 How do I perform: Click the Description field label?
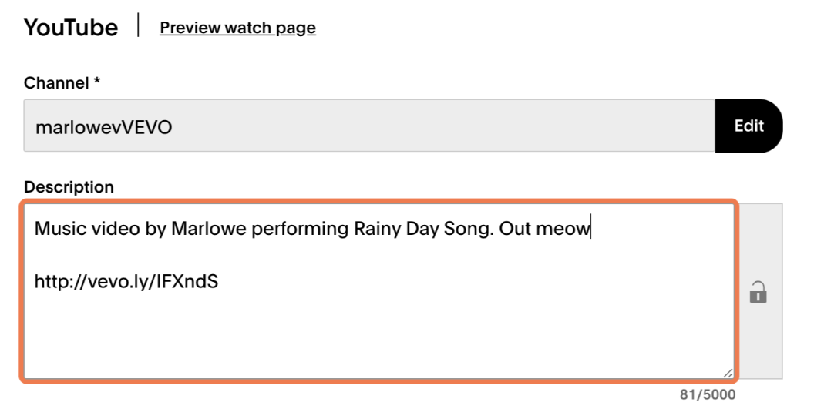pos(69,186)
